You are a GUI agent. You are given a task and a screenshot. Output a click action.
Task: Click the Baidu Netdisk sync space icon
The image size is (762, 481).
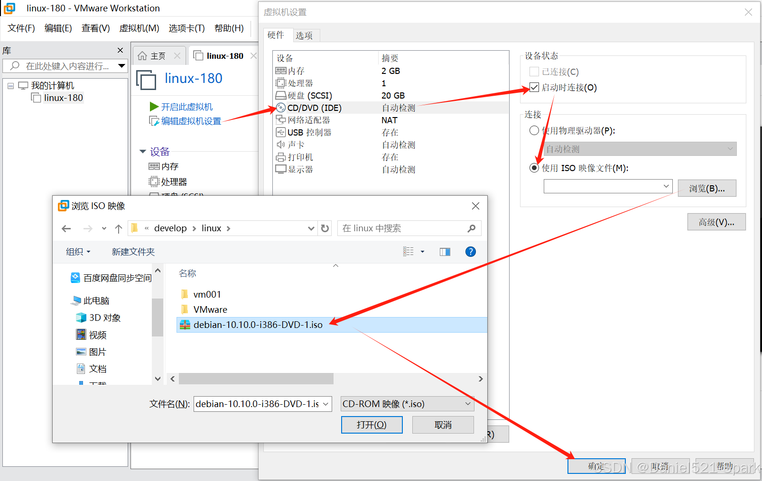pyautogui.click(x=75, y=278)
